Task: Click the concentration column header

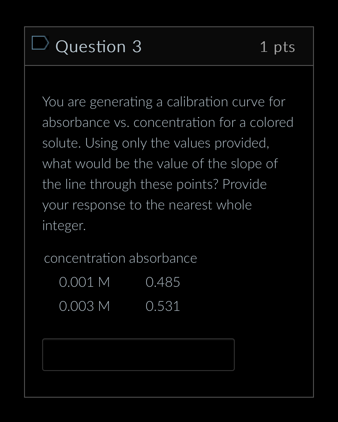Action: (85, 258)
